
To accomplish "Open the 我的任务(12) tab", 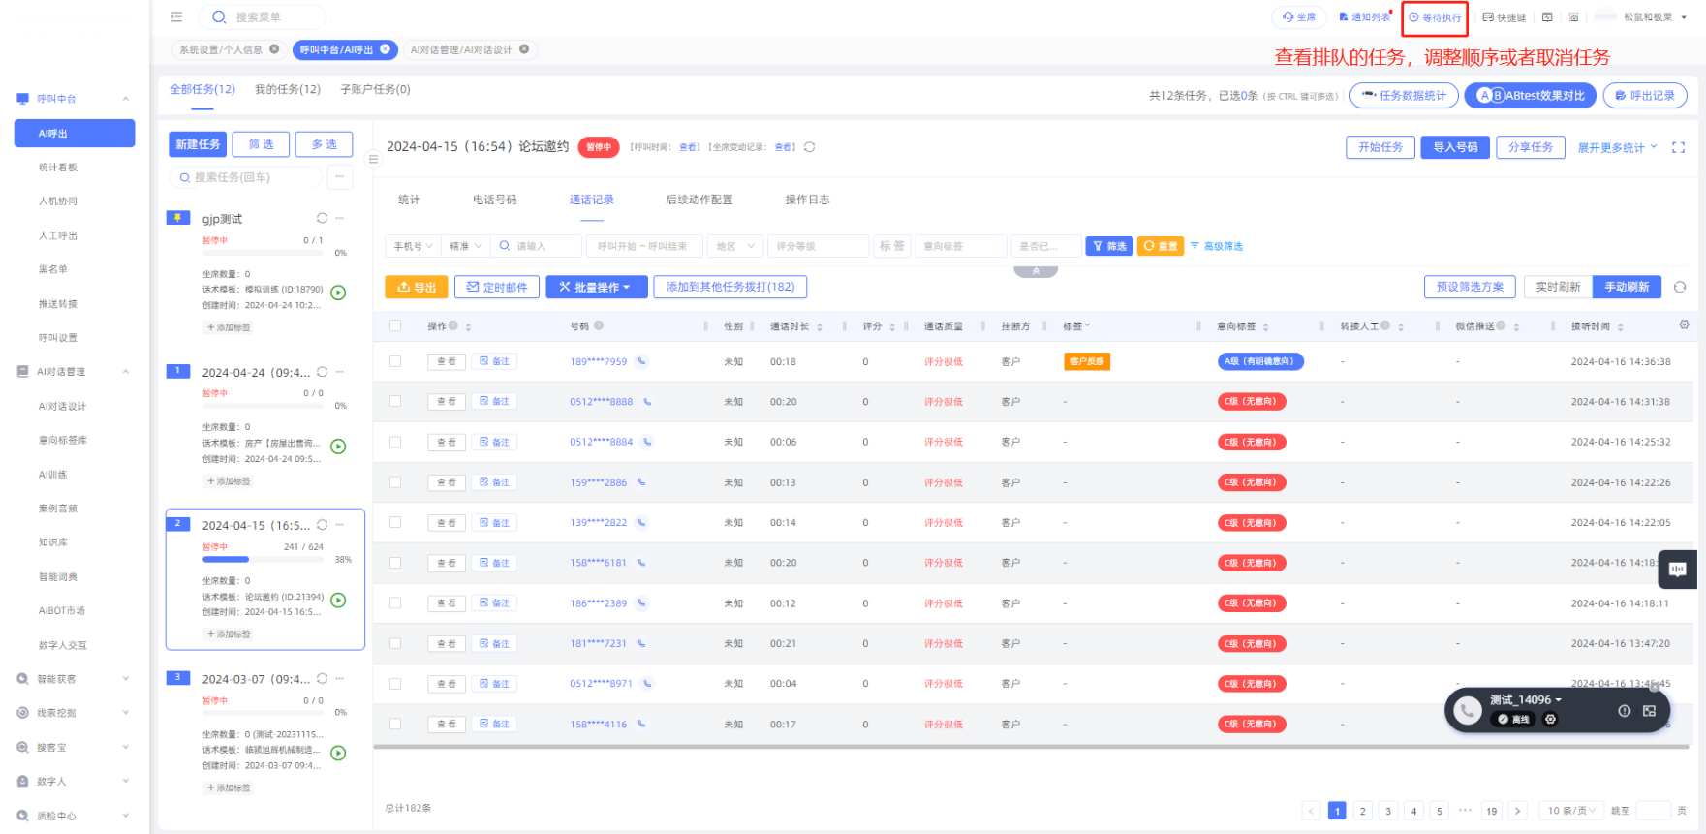I will pos(287,89).
